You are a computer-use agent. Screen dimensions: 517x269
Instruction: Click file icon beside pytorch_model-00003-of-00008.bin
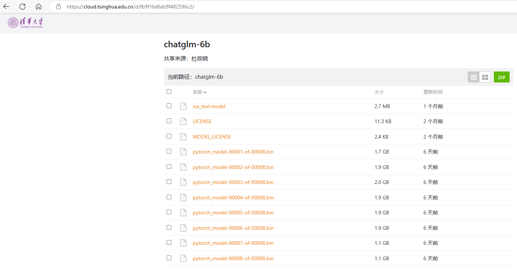tap(183, 182)
